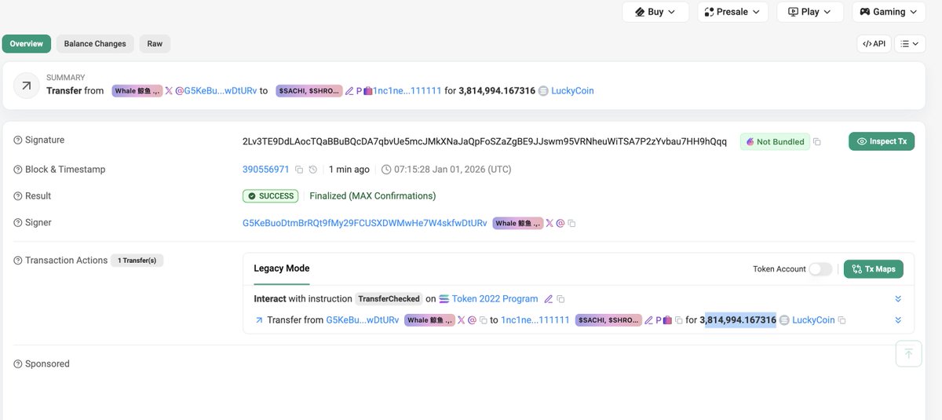942x420 pixels.
Task: Click the Whale badge in Signer row
Action: click(518, 223)
